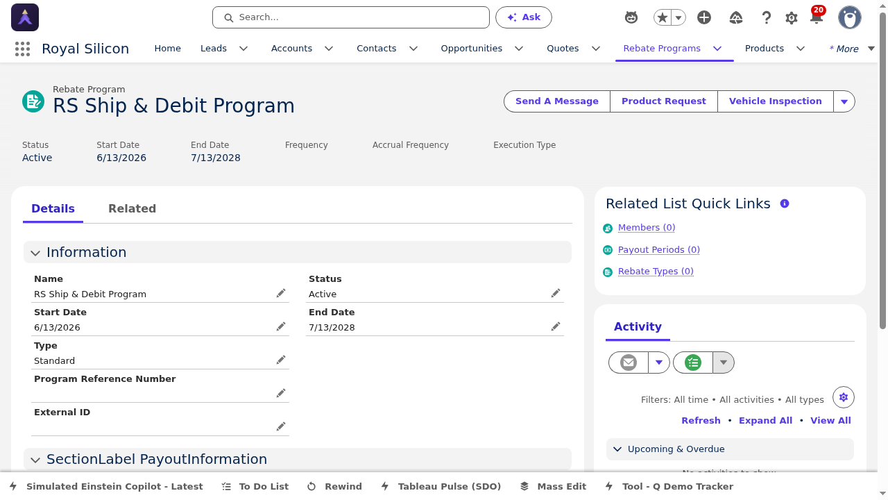Open the setup gear icon
The image size is (888, 500).
click(x=792, y=18)
